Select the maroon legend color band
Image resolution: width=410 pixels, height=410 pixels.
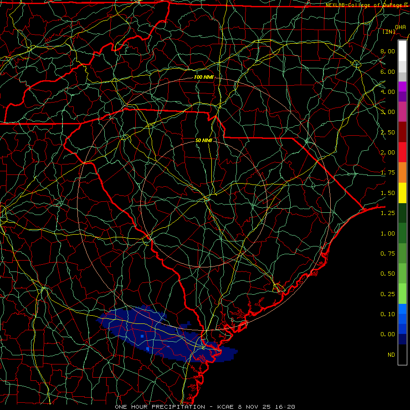click(402, 132)
